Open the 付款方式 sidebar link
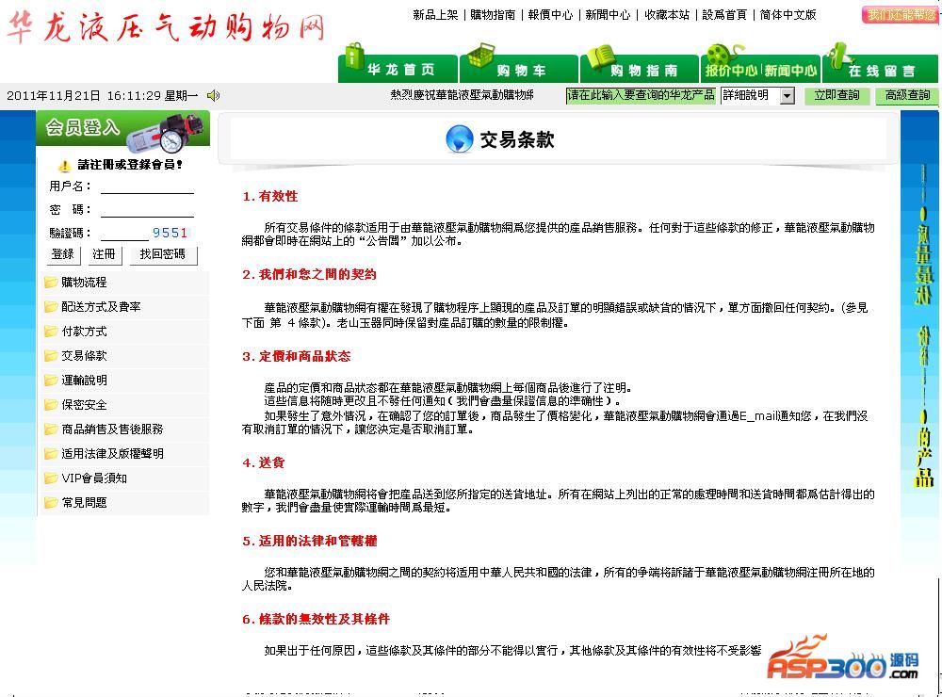942x697 pixels. 84,332
